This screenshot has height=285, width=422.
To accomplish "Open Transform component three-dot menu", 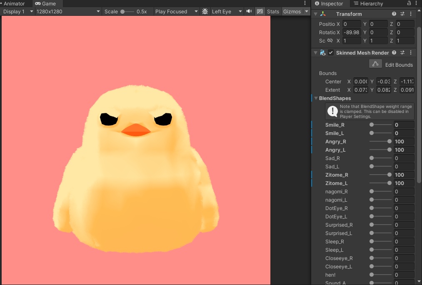I will [411, 14].
